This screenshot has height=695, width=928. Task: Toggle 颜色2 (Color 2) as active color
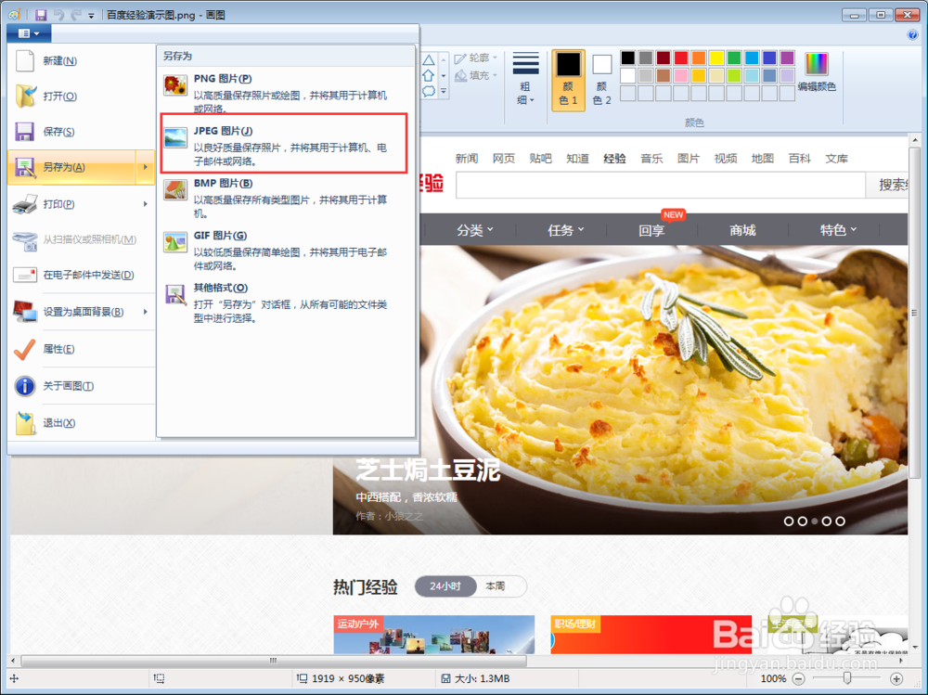601,76
